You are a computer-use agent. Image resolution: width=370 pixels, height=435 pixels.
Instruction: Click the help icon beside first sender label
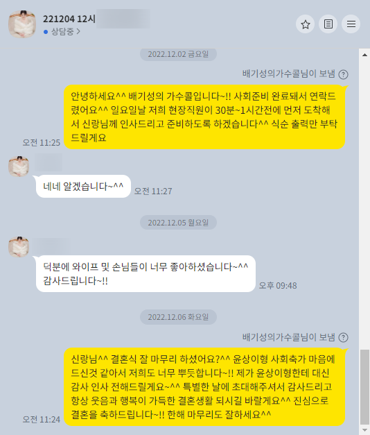344,74
